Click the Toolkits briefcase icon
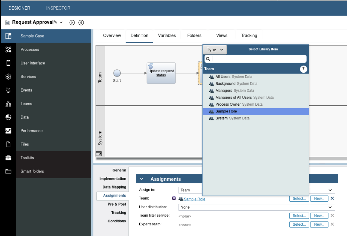This screenshot has width=347, height=236. 8,158
